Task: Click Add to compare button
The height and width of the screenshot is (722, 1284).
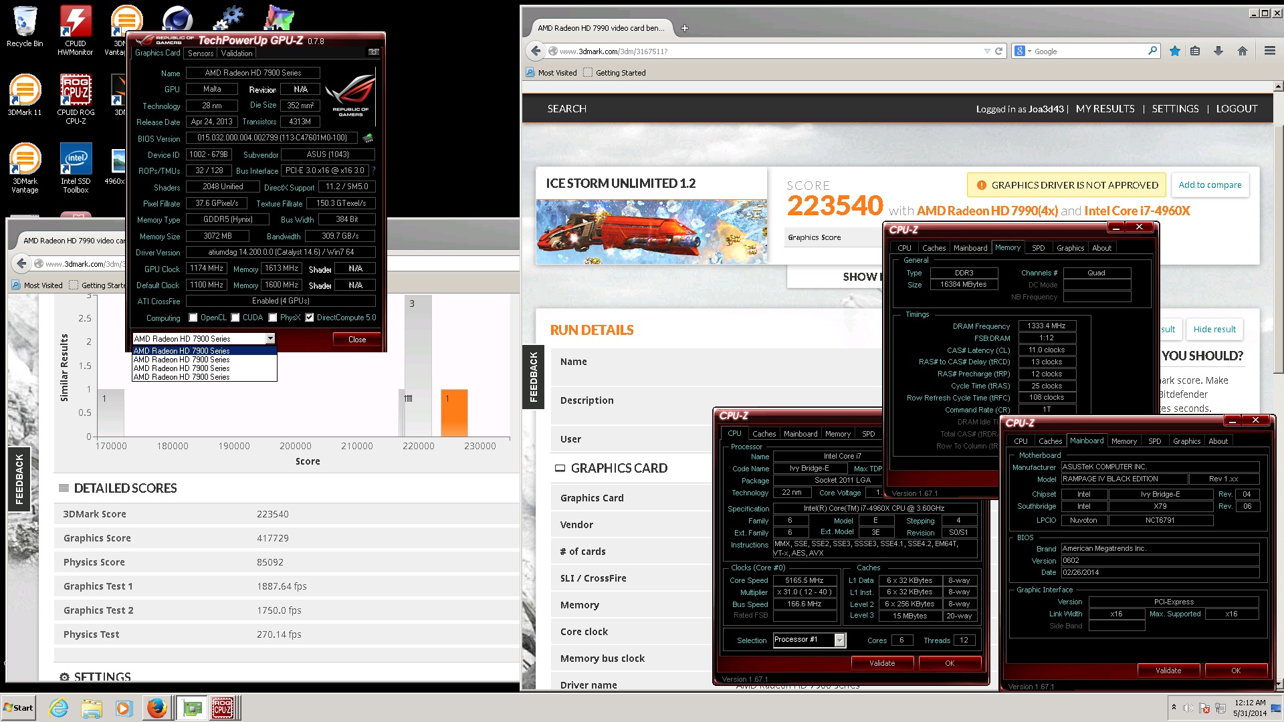Action: (1210, 185)
